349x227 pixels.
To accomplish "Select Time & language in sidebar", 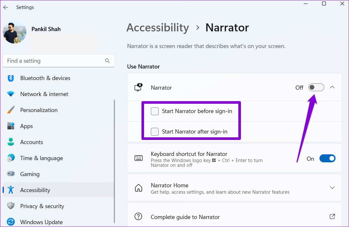I will [x=41, y=158].
